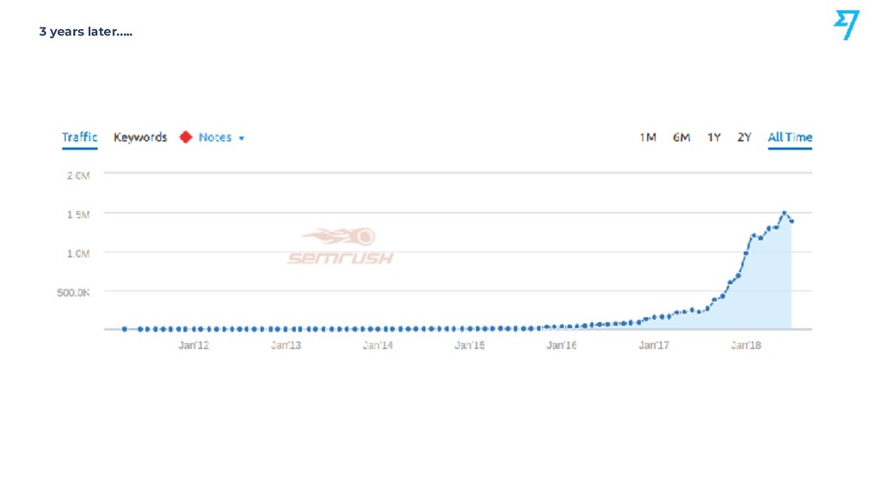Click the Jan'16 axis label
Image resolution: width=881 pixels, height=495 pixels.
pos(561,345)
